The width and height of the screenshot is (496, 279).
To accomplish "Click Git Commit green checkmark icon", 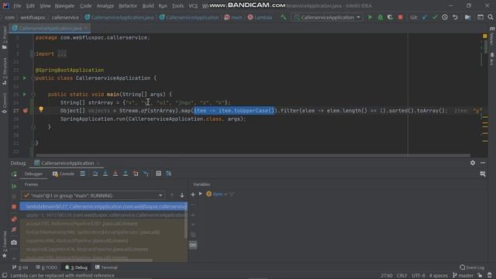I will click(435, 17).
